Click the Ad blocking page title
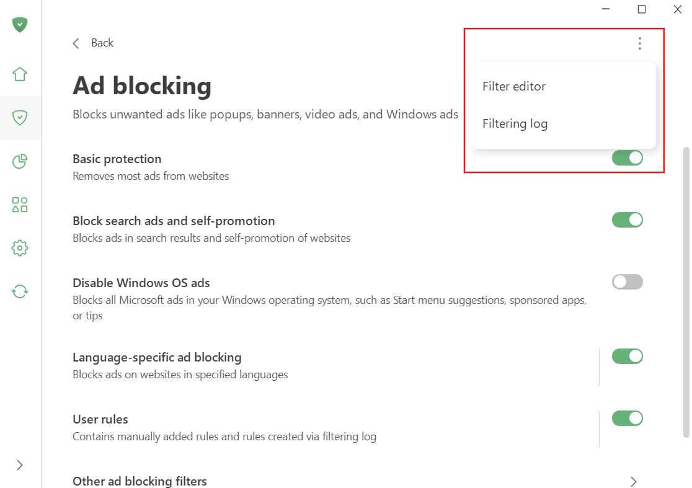692x488 pixels. (x=141, y=86)
